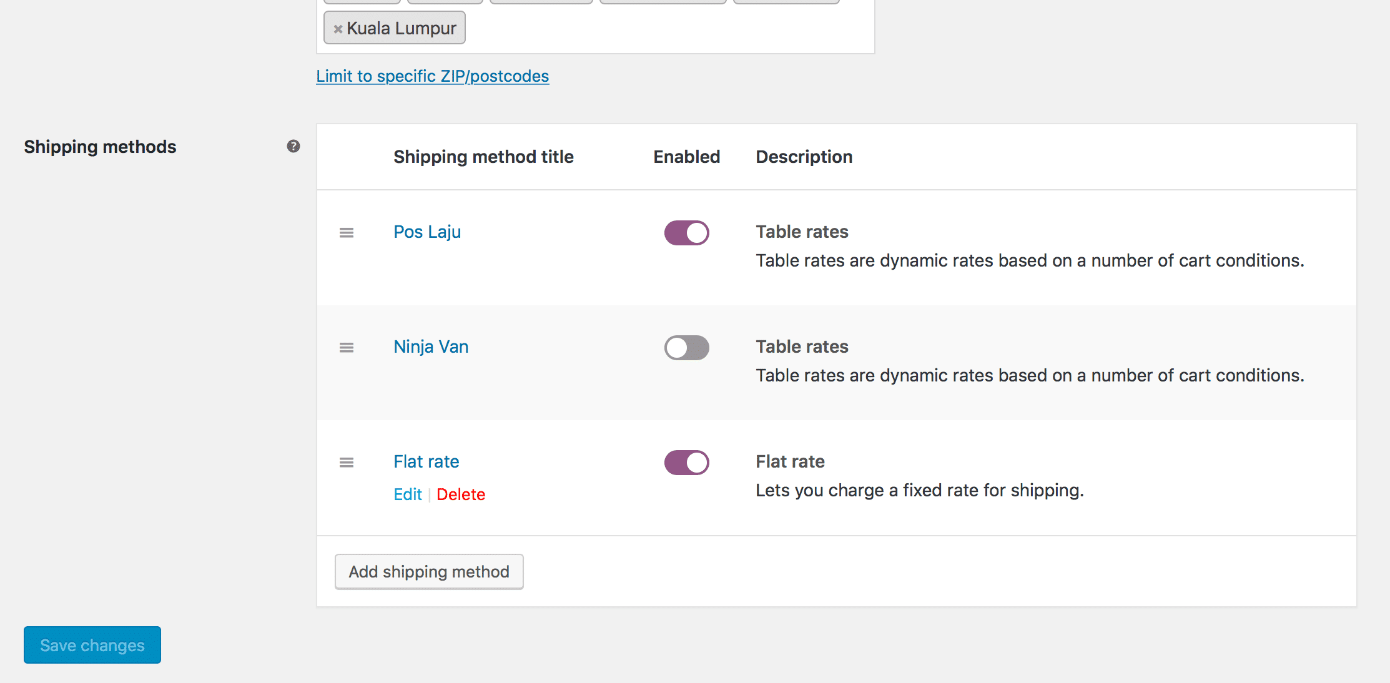Image resolution: width=1390 pixels, height=683 pixels.
Task: Click the Pos Laju drag handle
Action: click(347, 233)
